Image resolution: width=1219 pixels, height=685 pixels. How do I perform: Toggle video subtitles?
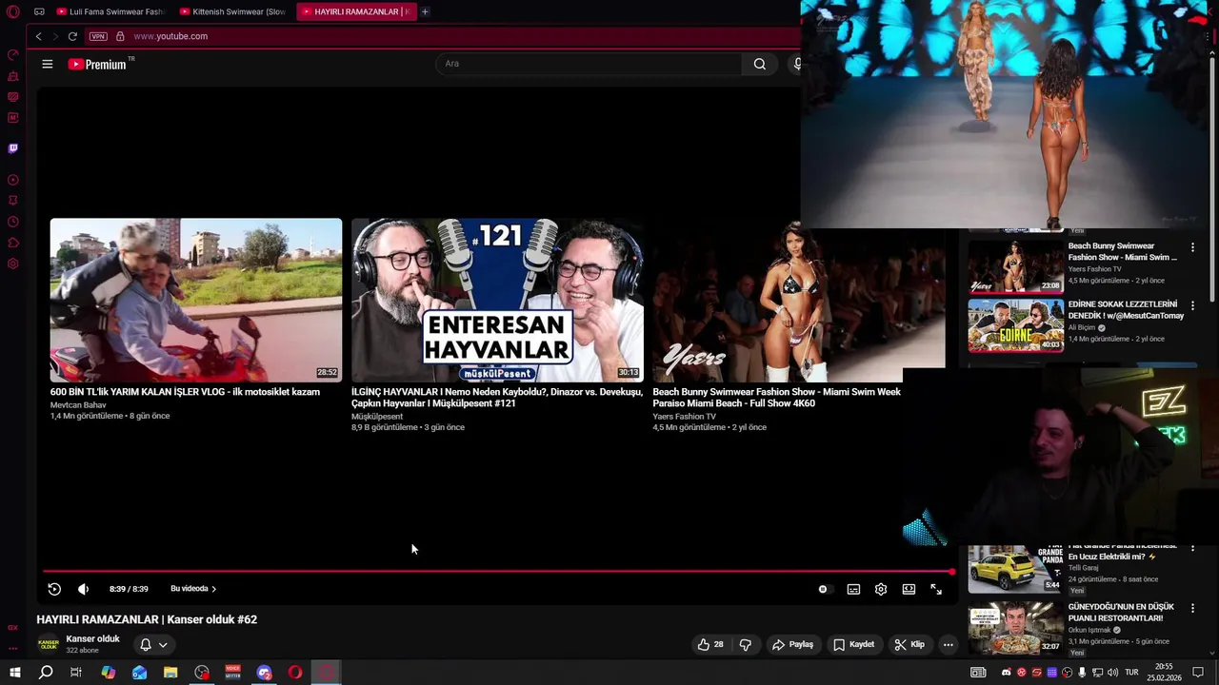tap(853, 589)
